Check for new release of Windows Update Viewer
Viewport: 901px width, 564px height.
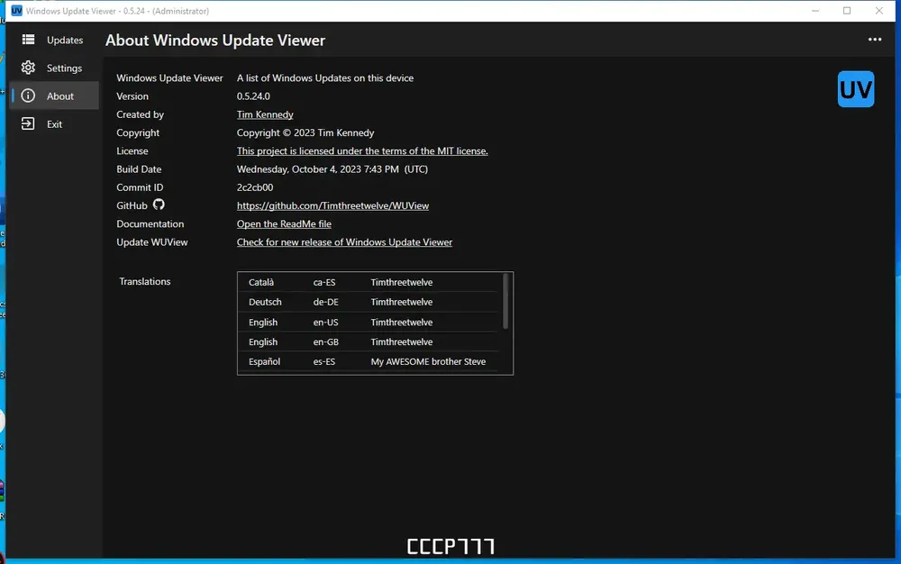344,242
